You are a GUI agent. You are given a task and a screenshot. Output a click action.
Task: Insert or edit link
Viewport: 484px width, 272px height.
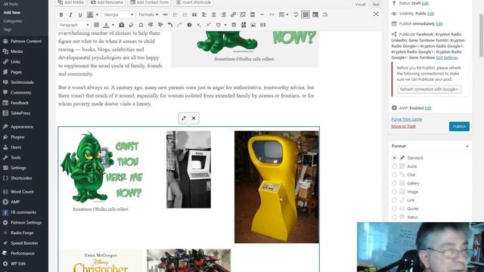(233, 15)
